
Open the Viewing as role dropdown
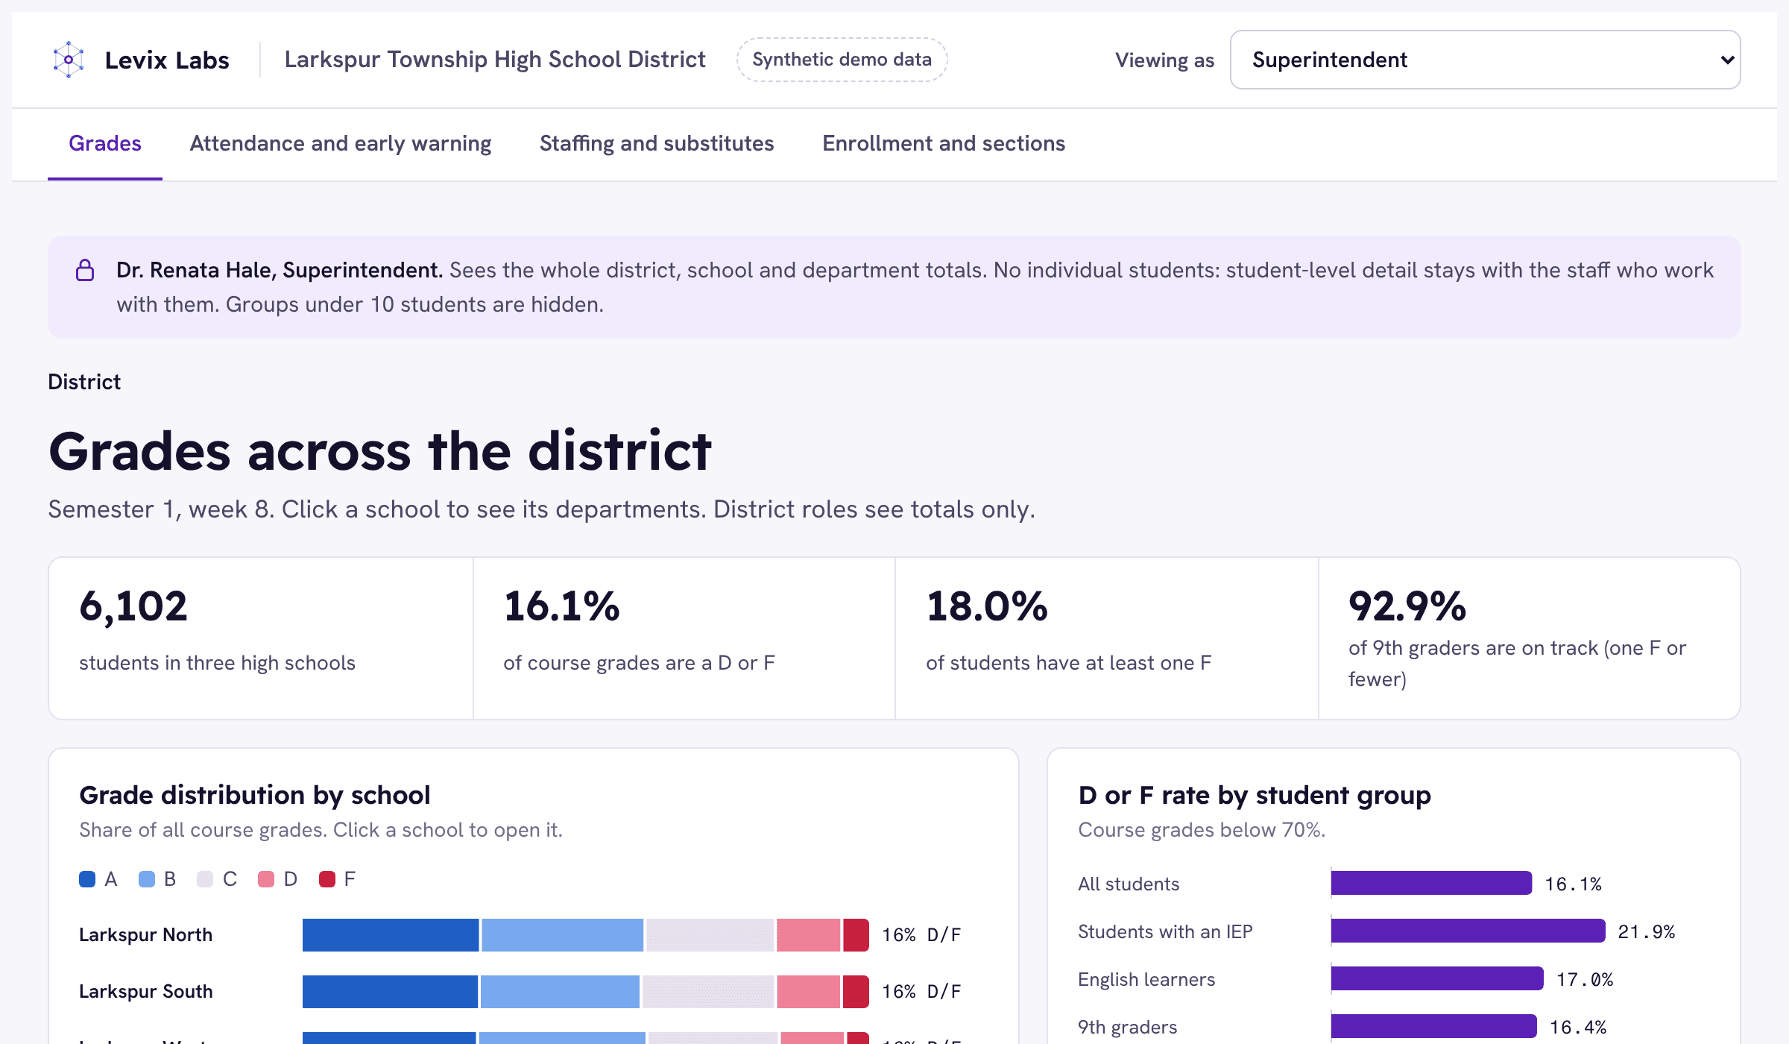click(1485, 60)
